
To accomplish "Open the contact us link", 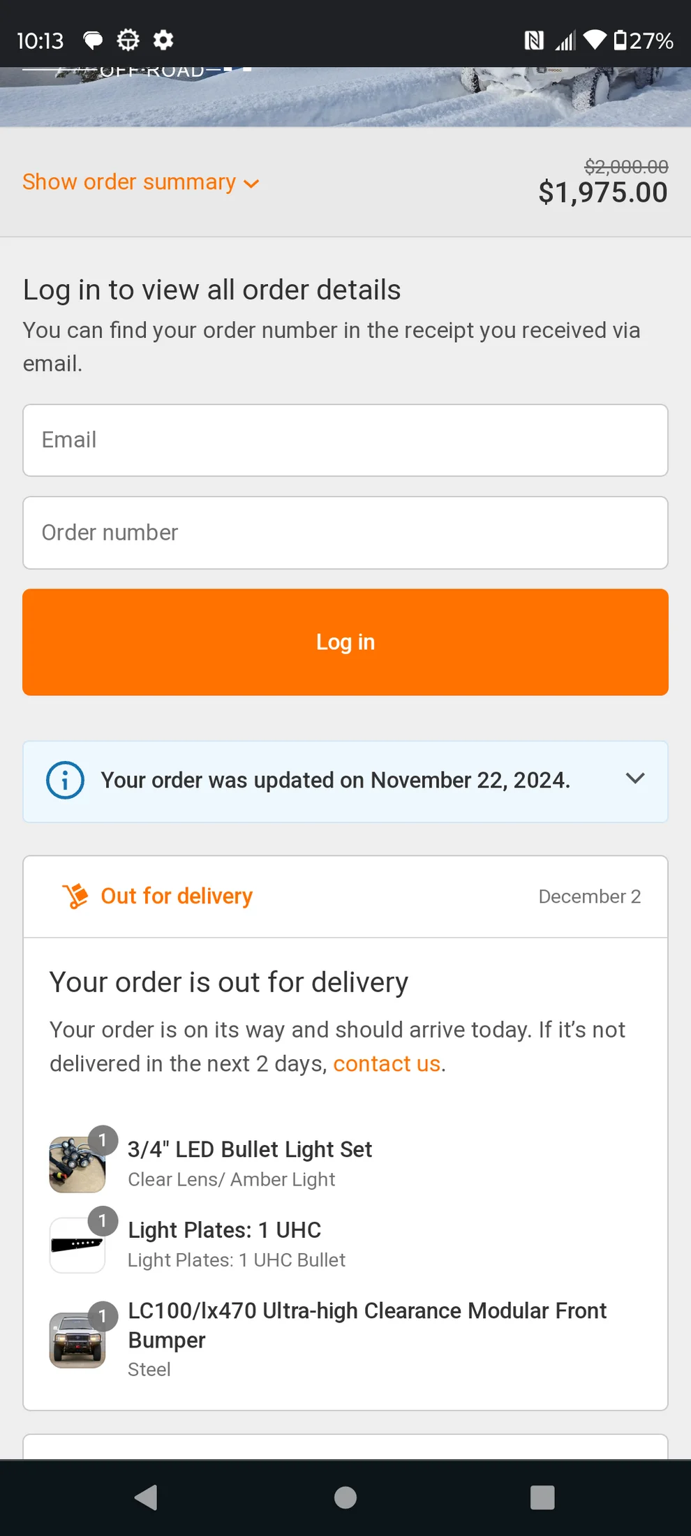I will coord(387,1063).
